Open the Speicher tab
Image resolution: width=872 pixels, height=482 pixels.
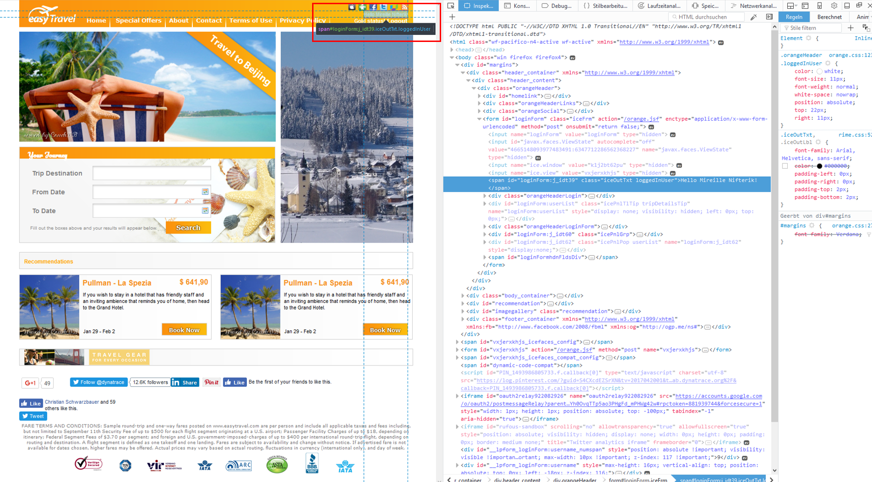click(705, 6)
